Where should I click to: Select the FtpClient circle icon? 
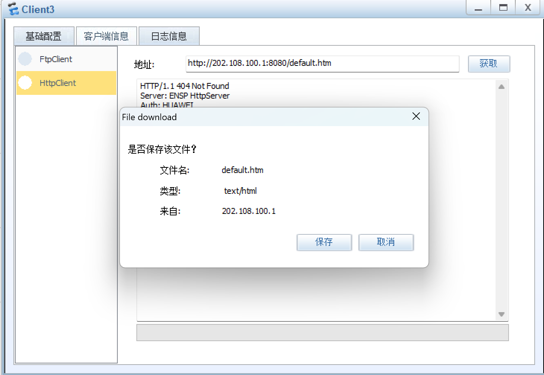pos(25,59)
